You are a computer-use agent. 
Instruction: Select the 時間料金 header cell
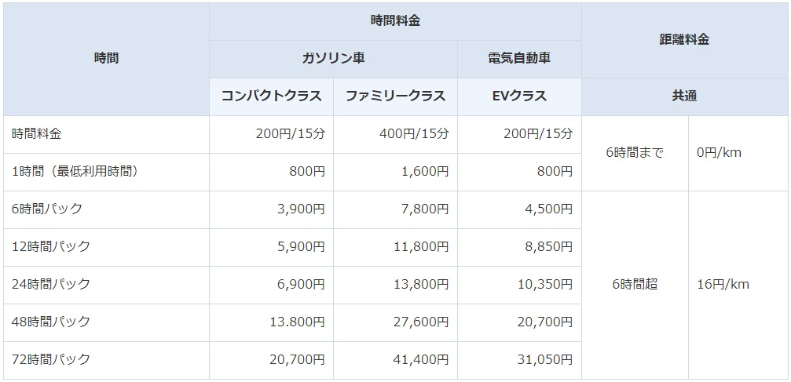pyautogui.click(x=396, y=22)
